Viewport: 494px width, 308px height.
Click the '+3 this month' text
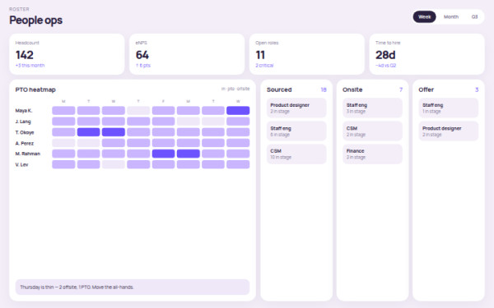click(30, 66)
